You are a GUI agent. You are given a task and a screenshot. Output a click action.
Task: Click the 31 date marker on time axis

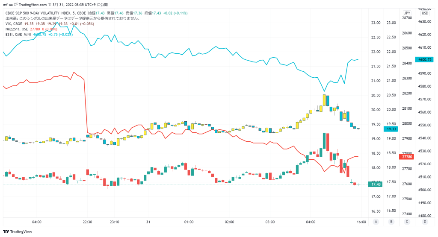(x=148, y=222)
